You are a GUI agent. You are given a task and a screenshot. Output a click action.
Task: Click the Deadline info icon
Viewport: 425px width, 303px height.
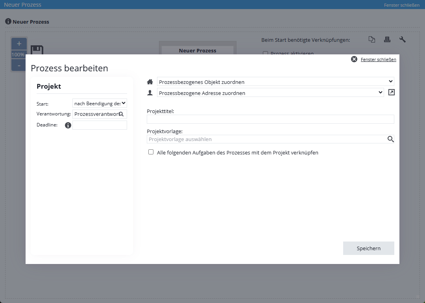68,125
